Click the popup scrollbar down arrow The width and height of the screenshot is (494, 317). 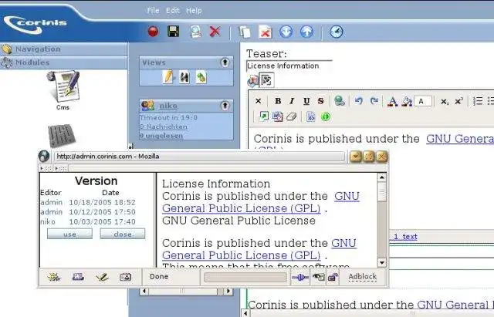click(x=382, y=262)
